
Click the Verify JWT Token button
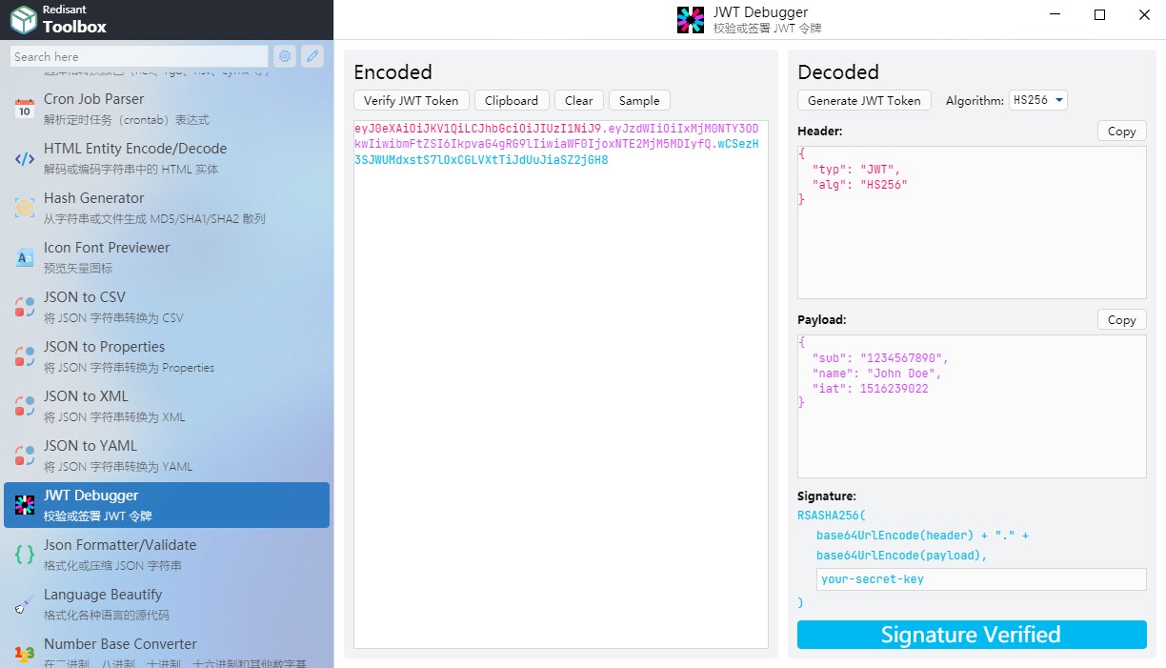pyautogui.click(x=412, y=100)
